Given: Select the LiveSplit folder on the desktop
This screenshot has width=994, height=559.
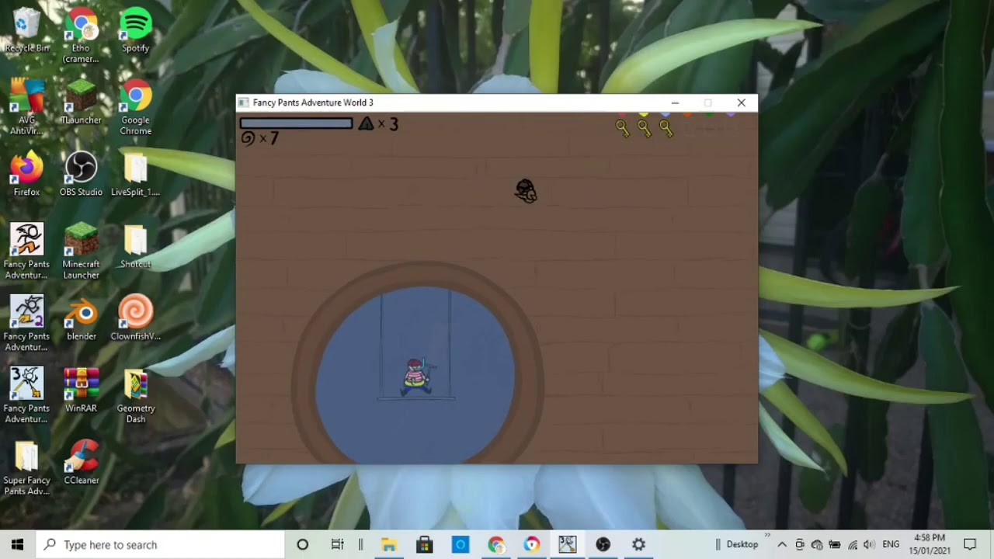Looking at the screenshot, I should (136, 174).
